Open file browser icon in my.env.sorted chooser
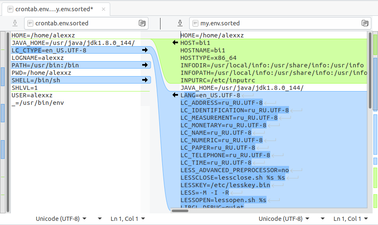The height and width of the screenshot is (225, 378). 365,23
